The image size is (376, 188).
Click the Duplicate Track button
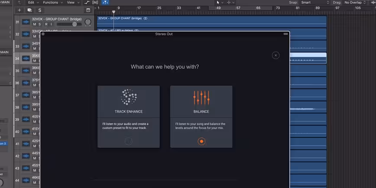pyautogui.click(x=29, y=10)
